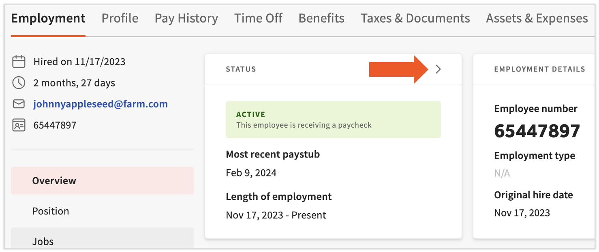Go to Jobs in the sidebar
This screenshot has width=599, height=252.
pos(43,241)
